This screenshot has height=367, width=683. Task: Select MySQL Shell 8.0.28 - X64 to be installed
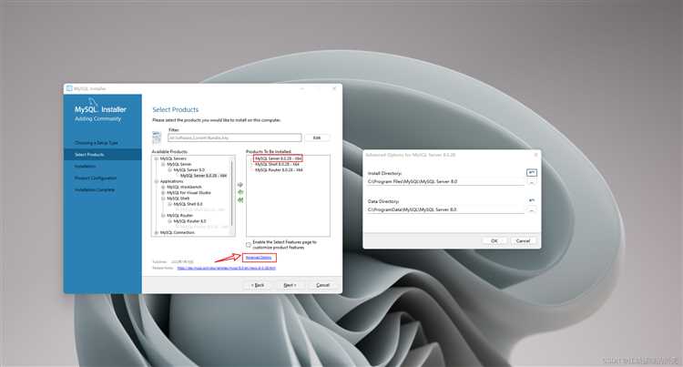point(277,164)
